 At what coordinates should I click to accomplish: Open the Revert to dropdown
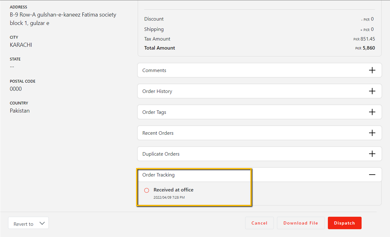(28, 223)
